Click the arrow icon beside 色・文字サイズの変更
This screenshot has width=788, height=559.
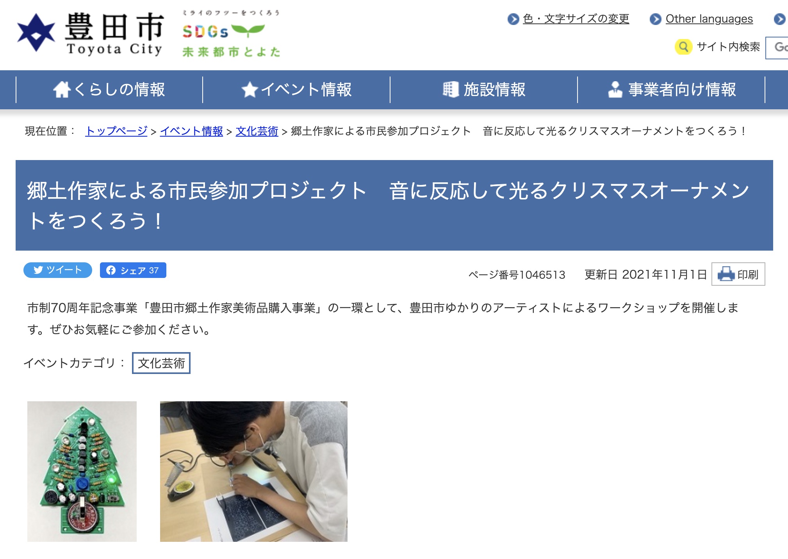513,19
